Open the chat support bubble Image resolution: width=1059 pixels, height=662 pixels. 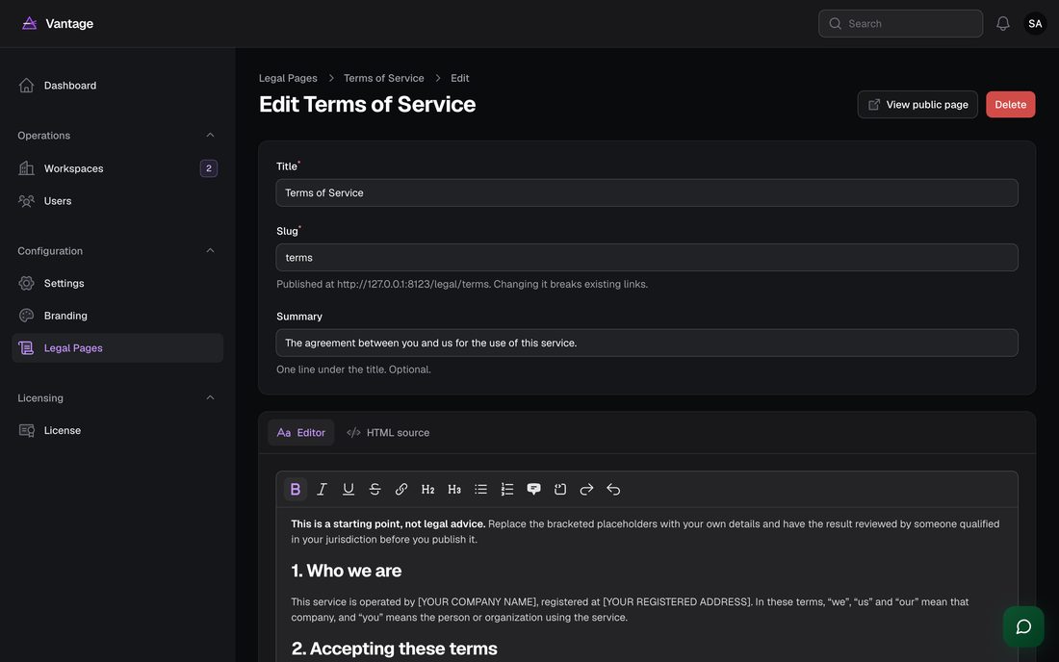pos(1023,627)
